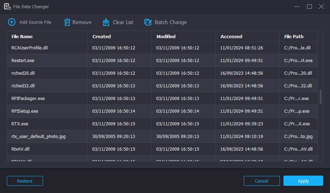Image resolution: width=330 pixels, height=193 pixels.
Task: Select the RtxAV.dll file name
Action: [20, 149]
